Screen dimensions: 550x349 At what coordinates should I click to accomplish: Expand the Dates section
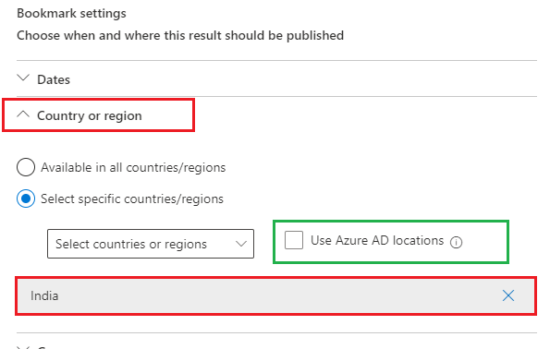[276, 78]
